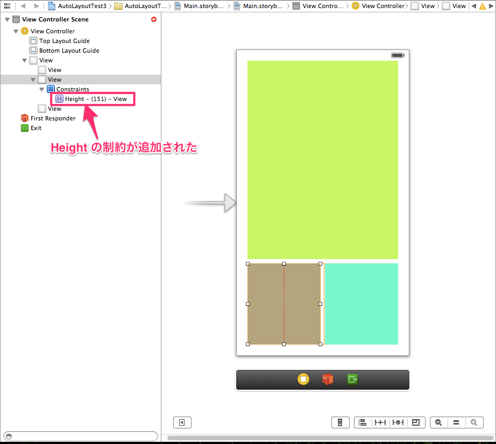
Task: Click the filter field below the outline
Action: (x=81, y=436)
